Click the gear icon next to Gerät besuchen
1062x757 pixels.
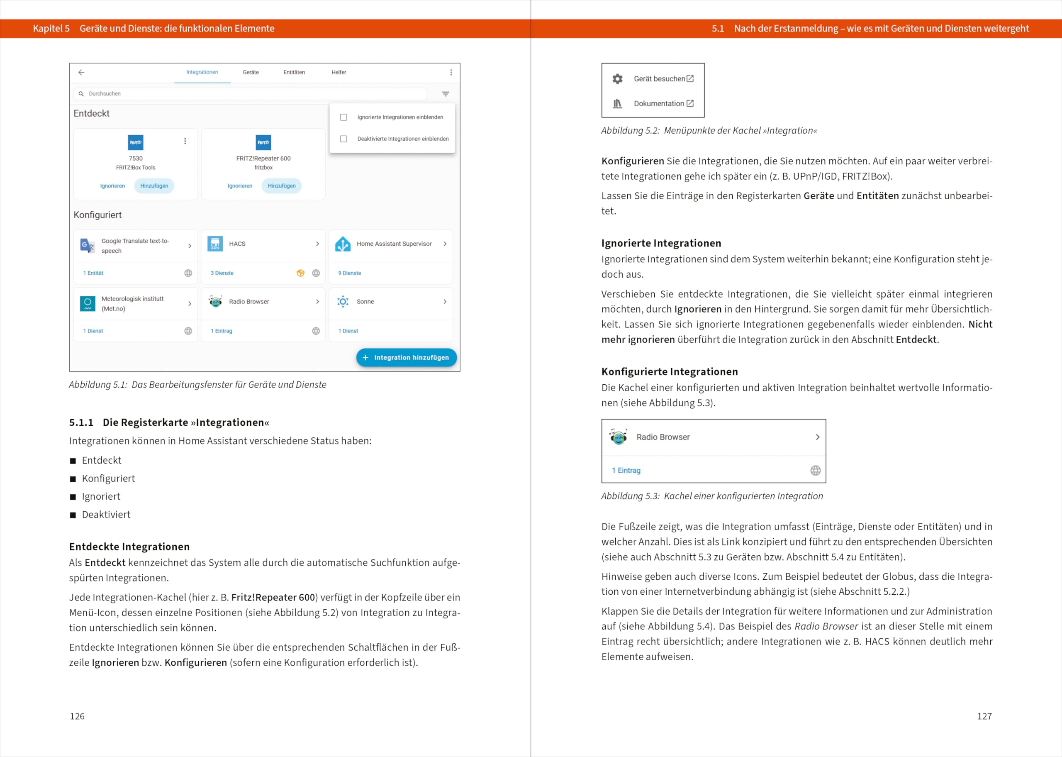click(617, 79)
